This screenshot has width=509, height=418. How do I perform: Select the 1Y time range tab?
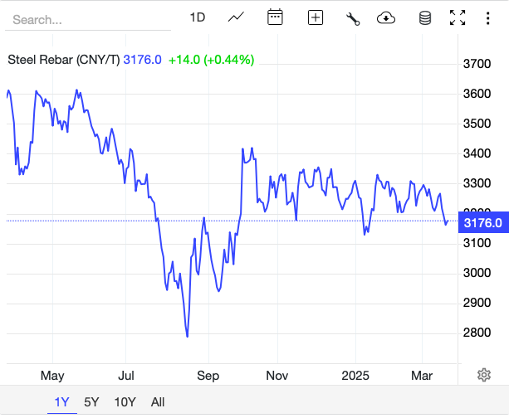click(x=62, y=402)
